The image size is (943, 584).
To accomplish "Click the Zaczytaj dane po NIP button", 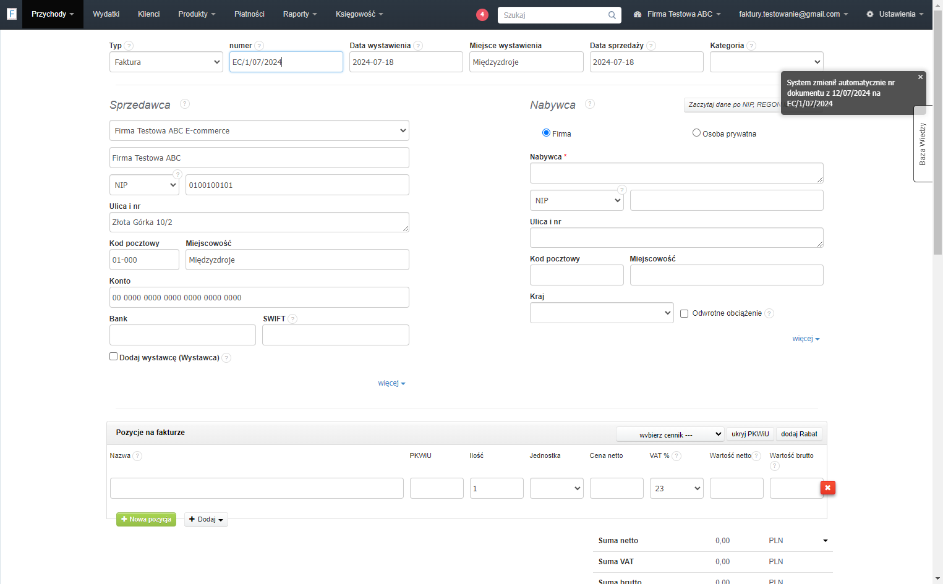I will tap(732, 104).
